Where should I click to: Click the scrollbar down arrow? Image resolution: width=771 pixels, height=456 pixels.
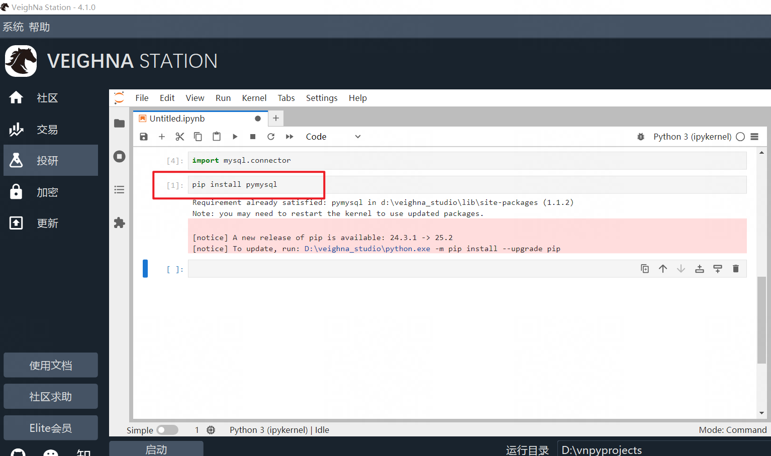tap(761, 413)
